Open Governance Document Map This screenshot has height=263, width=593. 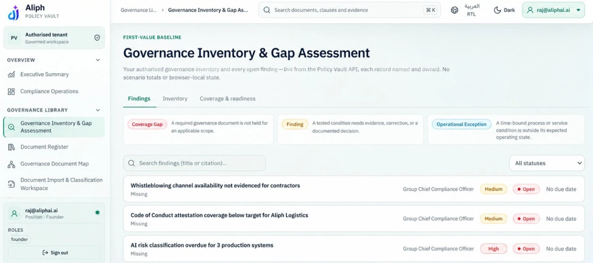(x=54, y=164)
